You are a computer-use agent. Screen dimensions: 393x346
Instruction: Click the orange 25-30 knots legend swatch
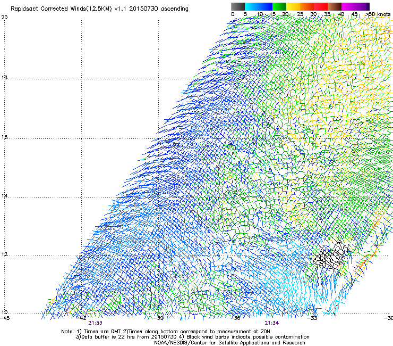307,7
